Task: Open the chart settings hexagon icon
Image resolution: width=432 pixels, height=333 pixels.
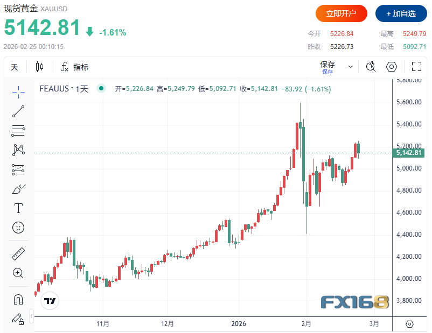Action: 392,67
